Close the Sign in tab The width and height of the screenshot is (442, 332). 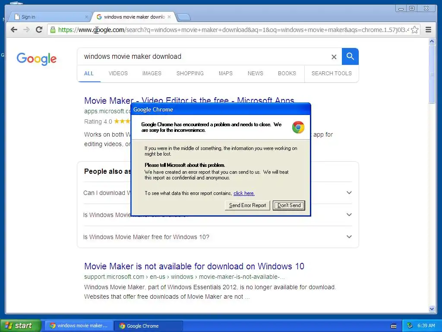(x=86, y=17)
